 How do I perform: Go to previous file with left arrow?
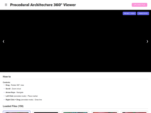(4, 41)
